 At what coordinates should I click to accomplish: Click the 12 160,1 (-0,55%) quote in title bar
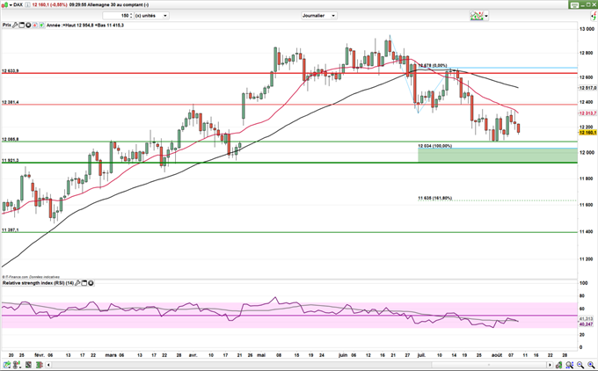point(49,5)
